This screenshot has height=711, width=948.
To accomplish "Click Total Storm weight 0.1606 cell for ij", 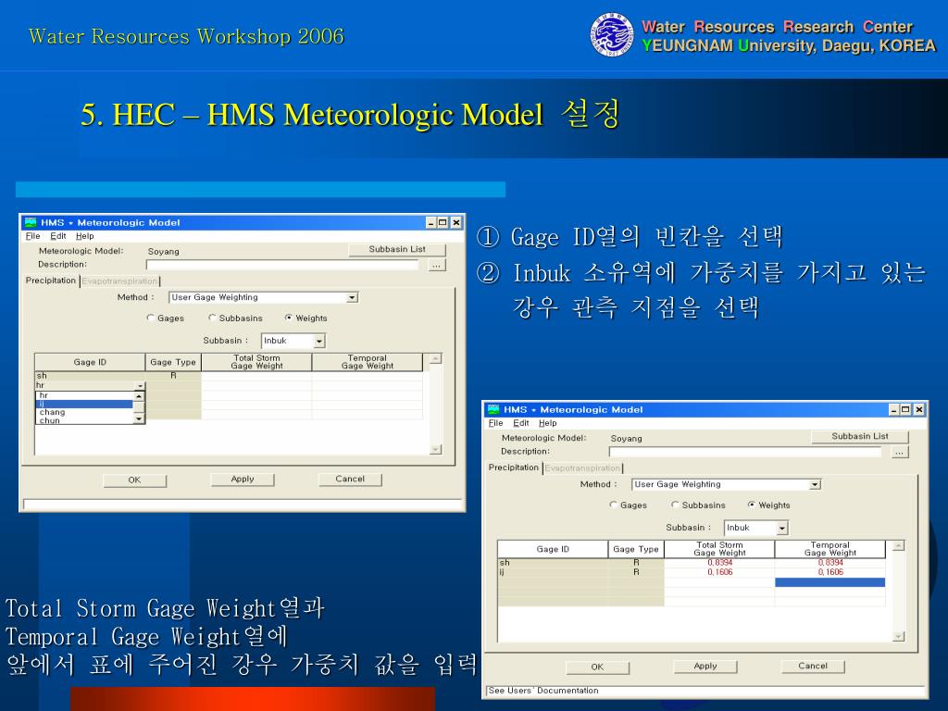I will [x=719, y=572].
